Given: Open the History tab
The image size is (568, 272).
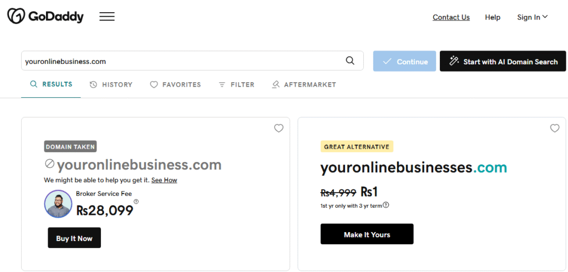Looking at the screenshot, I should coord(111,85).
